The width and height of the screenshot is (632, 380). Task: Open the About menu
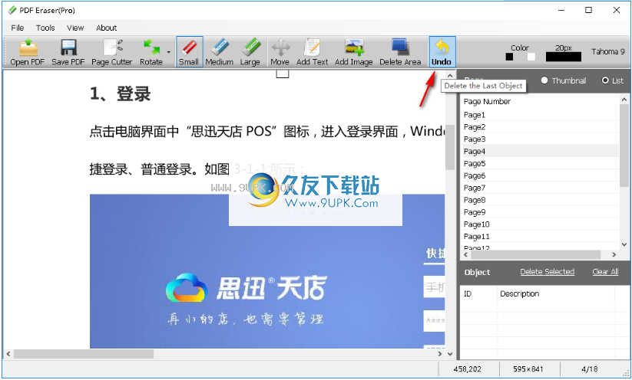107,28
